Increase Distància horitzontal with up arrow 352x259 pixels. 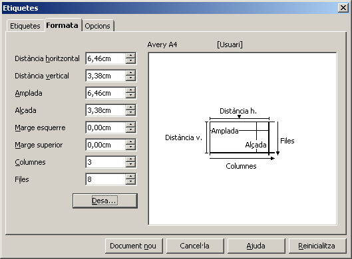[x=130, y=56]
